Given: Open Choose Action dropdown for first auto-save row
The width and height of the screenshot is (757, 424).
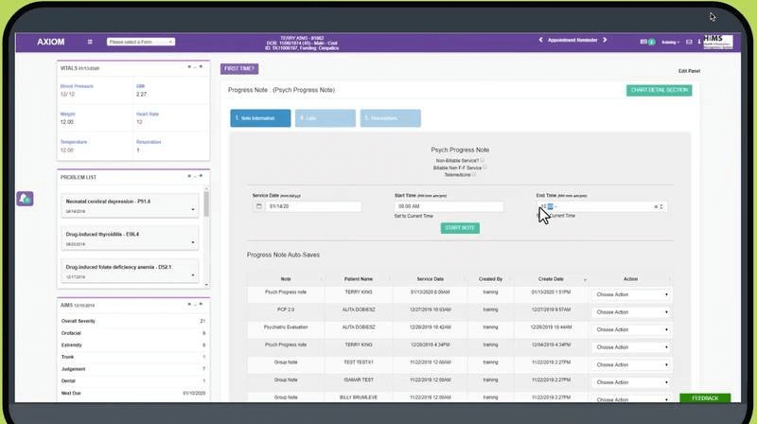Looking at the screenshot, I should click(630, 294).
